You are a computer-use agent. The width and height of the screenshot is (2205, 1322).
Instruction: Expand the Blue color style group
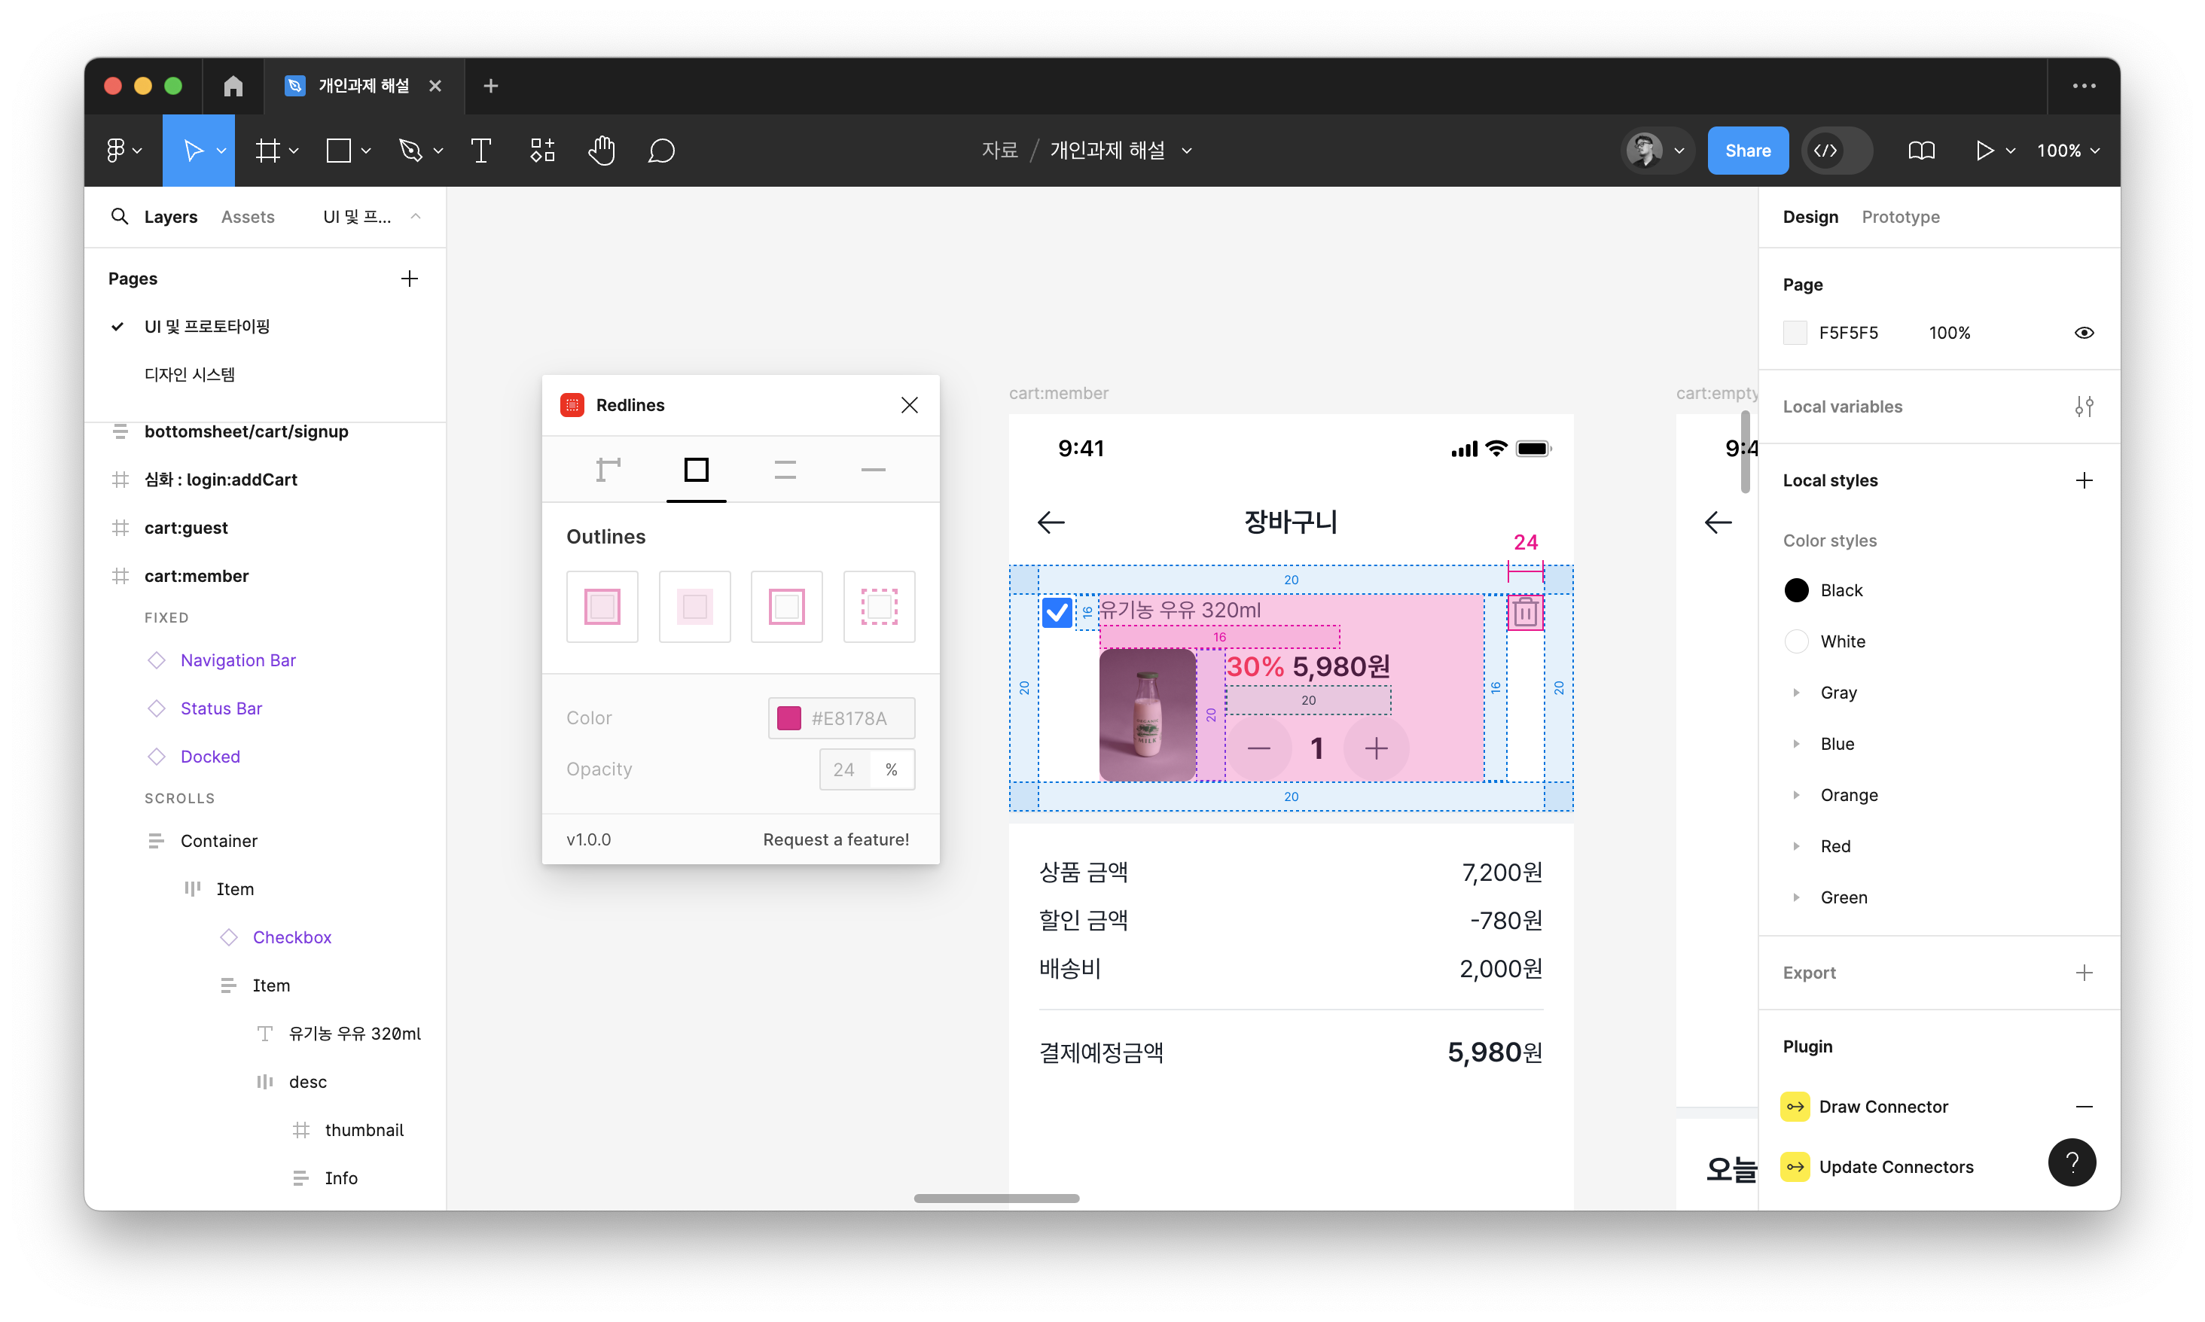point(1796,744)
